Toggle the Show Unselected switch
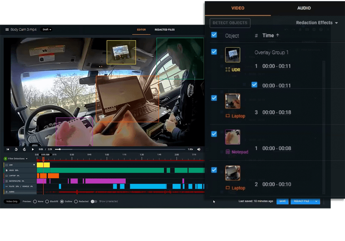 (x=93, y=201)
